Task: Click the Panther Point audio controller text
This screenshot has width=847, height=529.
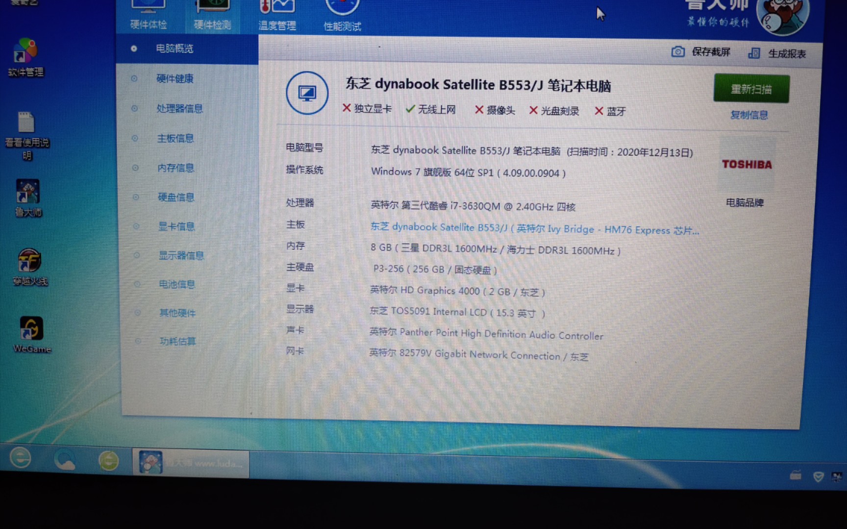Action: click(x=486, y=334)
